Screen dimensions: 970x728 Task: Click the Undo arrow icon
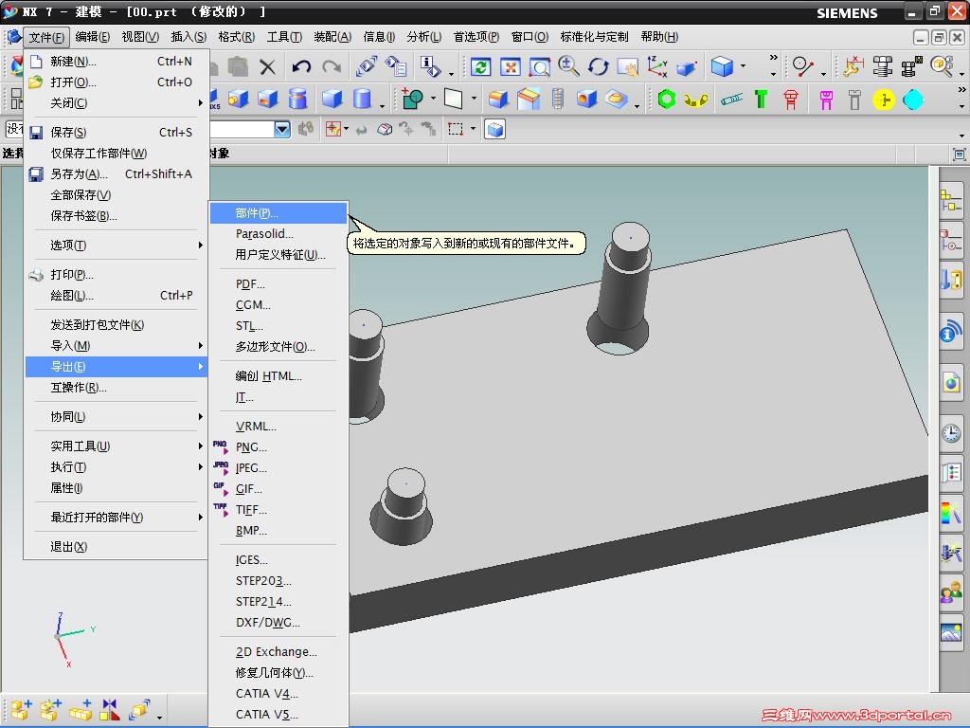click(x=301, y=66)
